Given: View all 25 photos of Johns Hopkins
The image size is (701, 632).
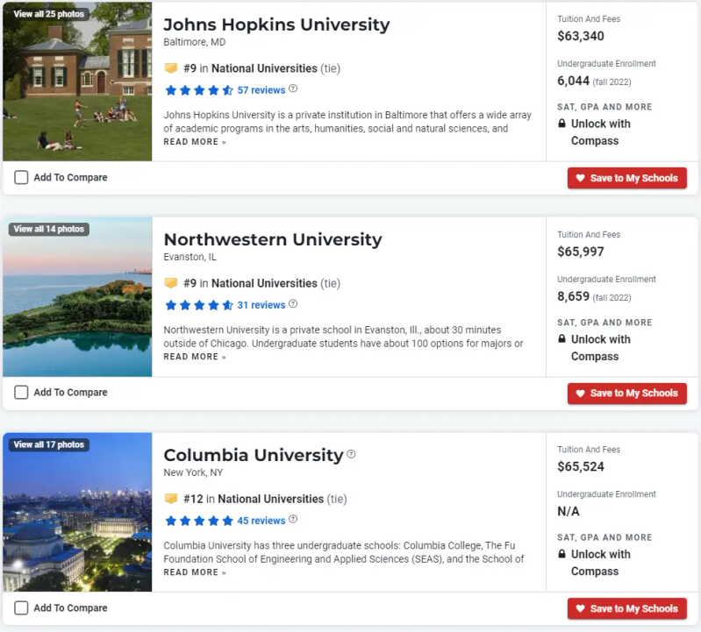Looking at the screenshot, I should click(x=49, y=14).
